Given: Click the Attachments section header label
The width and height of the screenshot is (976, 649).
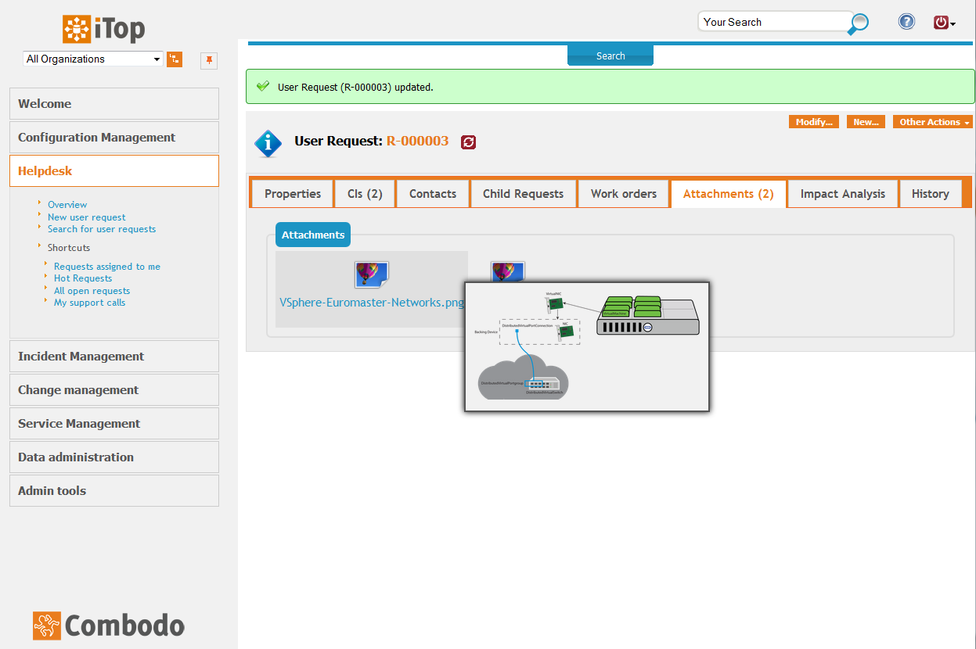Looking at the screenshot, I should [313, 235].
